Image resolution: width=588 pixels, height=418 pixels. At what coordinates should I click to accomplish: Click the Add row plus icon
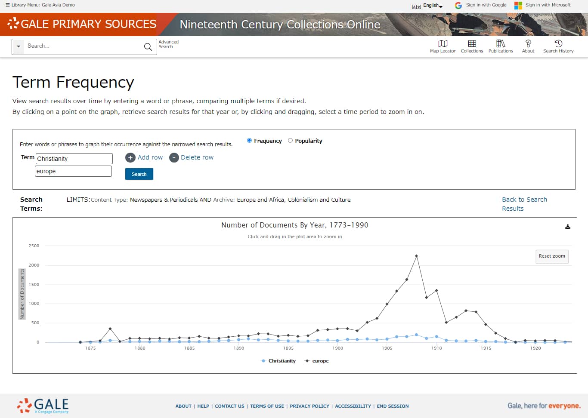(x=130, y=158)
